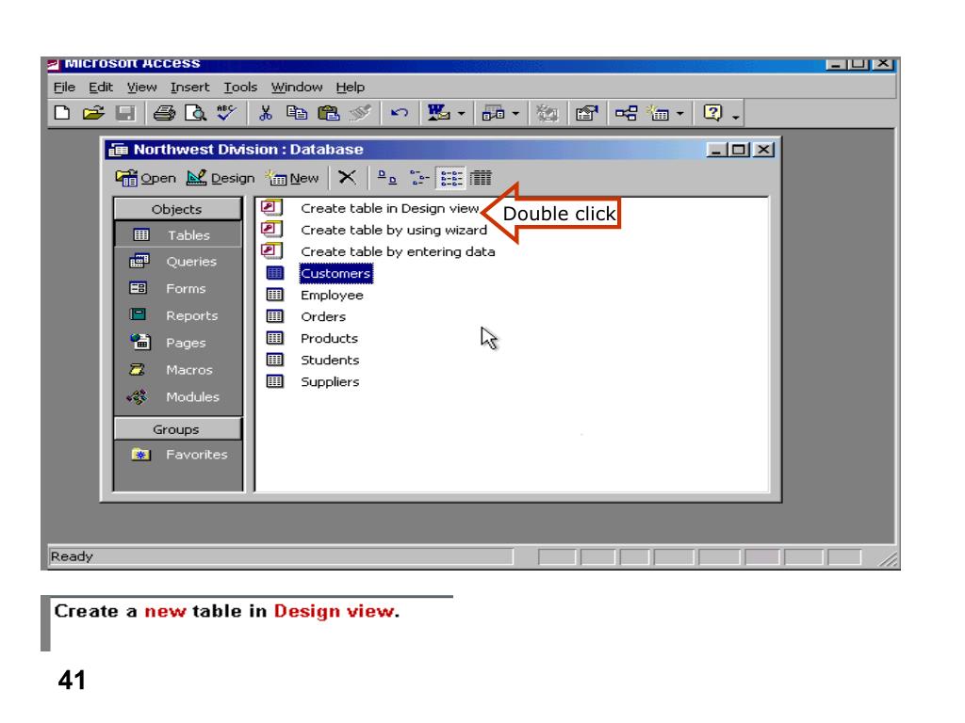
Task: Select the Employee table
Action: point(332,295)
